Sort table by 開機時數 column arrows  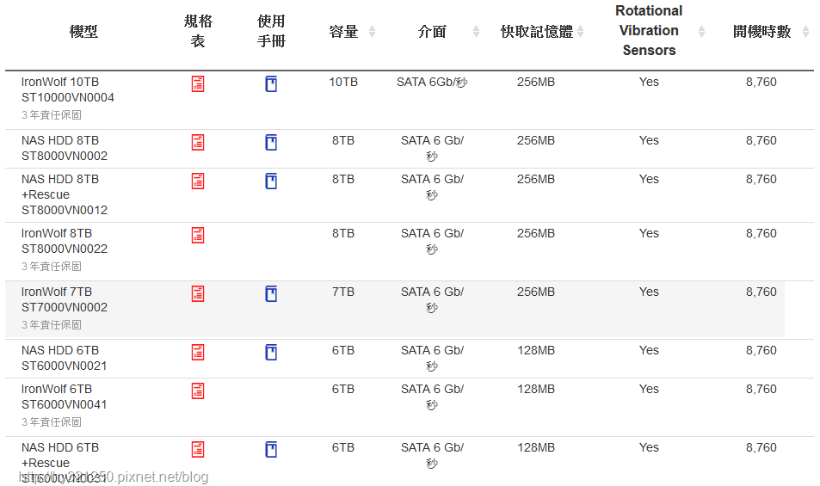coord(806,31)
